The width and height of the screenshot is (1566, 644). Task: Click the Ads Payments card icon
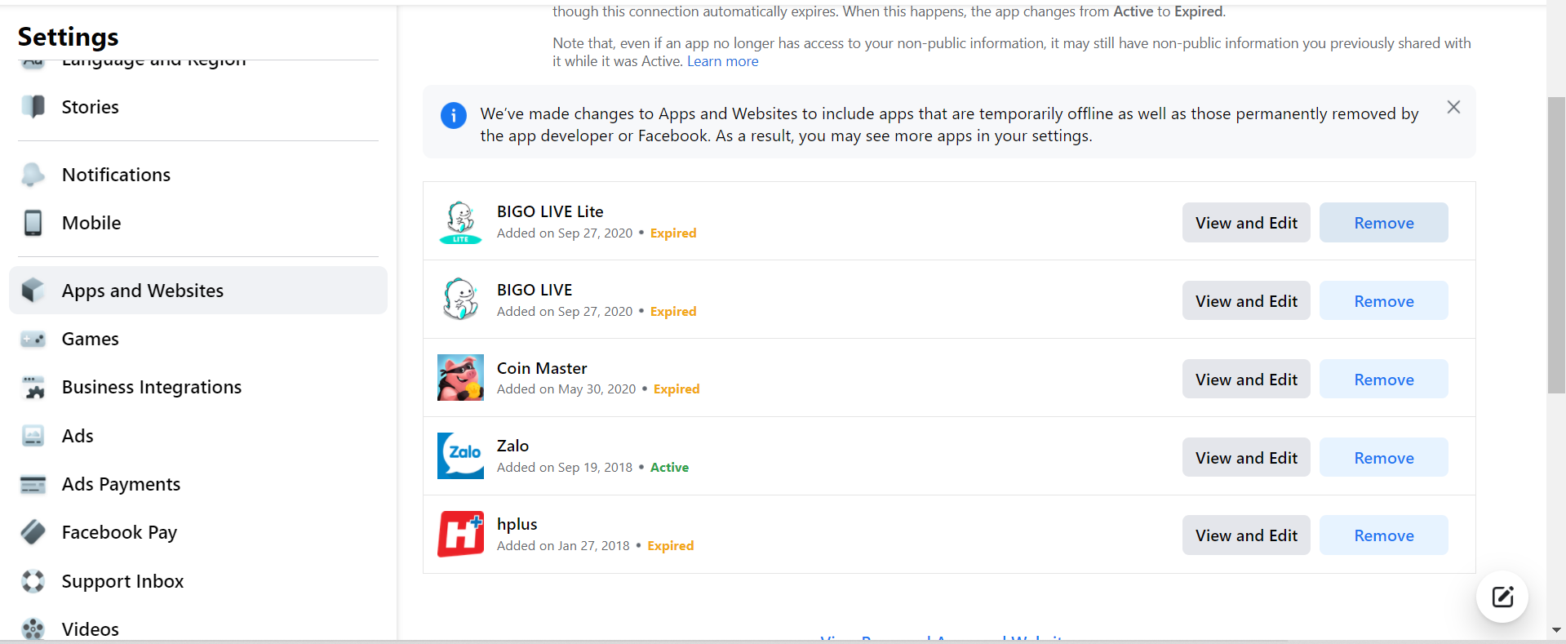33,484
